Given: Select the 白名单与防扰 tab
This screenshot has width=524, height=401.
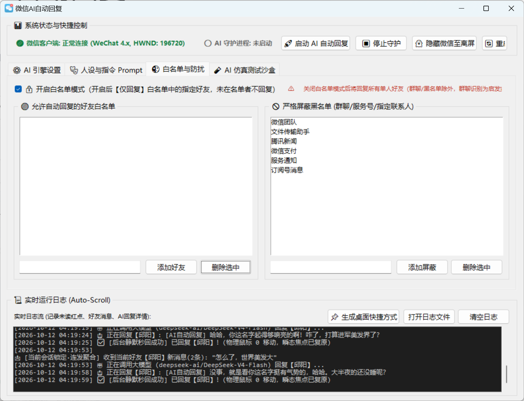Looking at the screenshot, I should click(x=178, y=69).
